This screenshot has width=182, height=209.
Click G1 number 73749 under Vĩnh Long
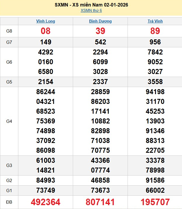pyautogui.click(x=46, y=190)
